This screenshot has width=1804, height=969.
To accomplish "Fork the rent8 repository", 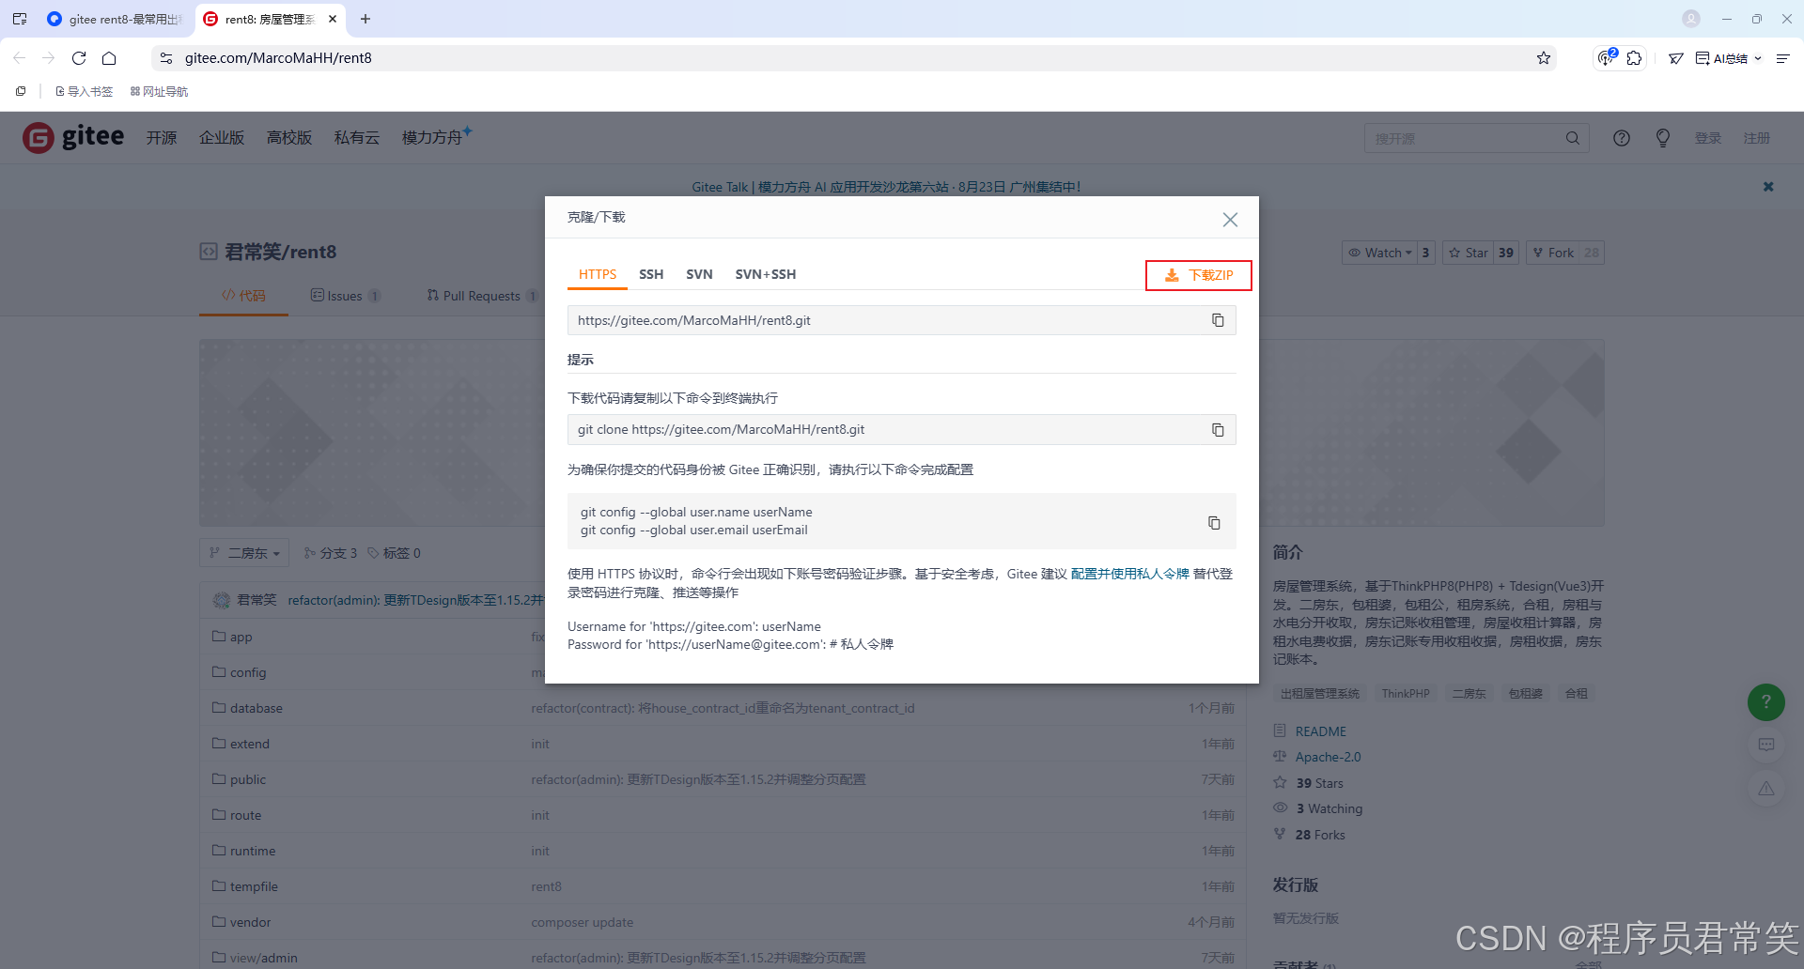I will [1553, 253].
